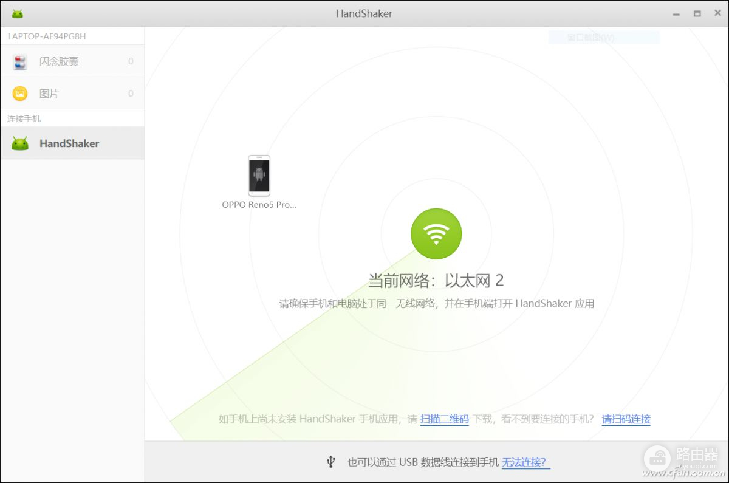The width and height of the screenshot is (729, 483).
Task: Click the green Wi-Fi circle icon
Action: (436, 234)
